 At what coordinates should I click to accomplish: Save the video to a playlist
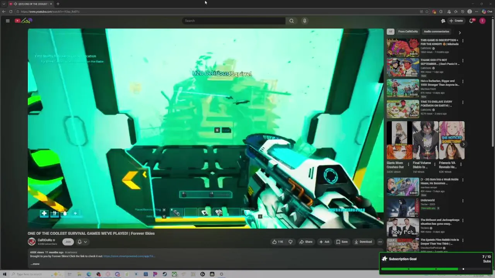(x=341, y=242)
